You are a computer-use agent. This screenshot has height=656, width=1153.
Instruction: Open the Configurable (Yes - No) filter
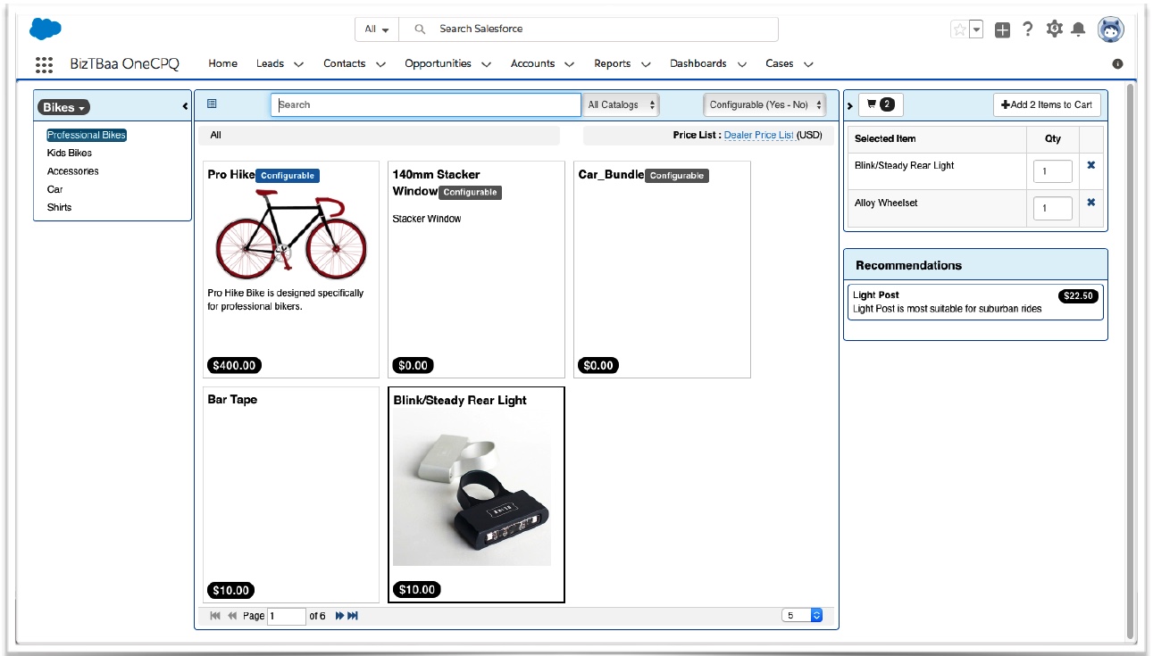[764, 104]
